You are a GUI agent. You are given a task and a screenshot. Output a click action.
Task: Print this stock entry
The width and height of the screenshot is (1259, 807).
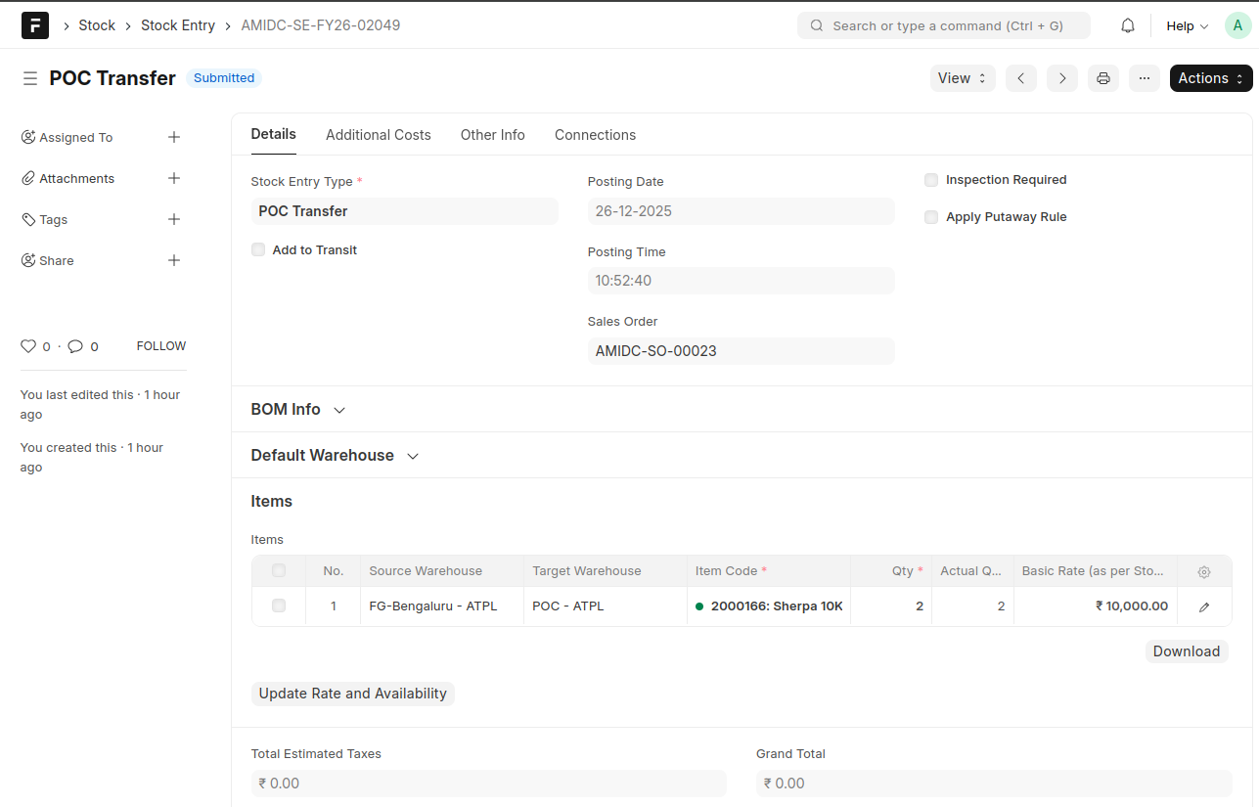point(1103,78)
